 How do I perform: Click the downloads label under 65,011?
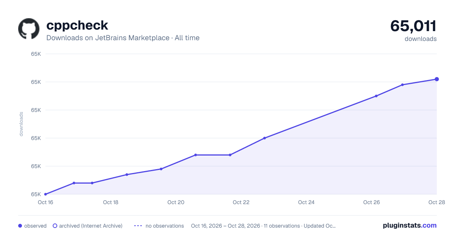420,39
